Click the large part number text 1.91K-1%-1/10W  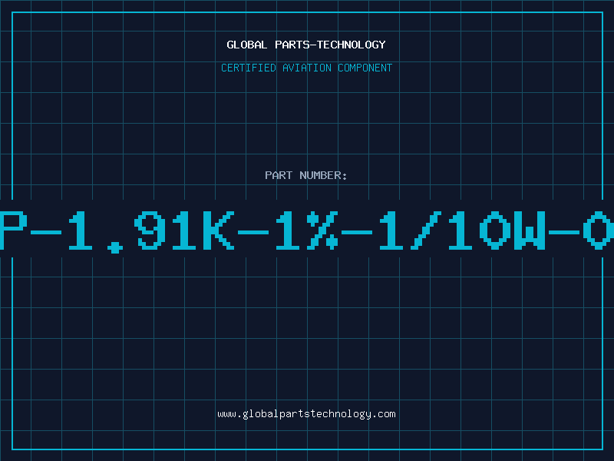tap(307, 230)
